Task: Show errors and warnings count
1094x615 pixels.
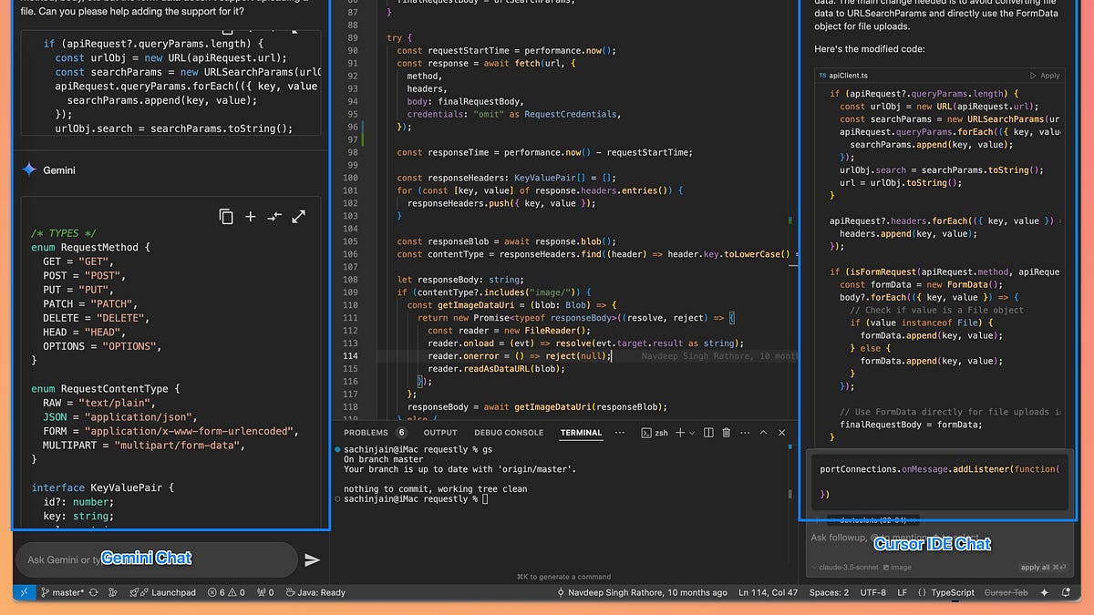Action: pyautogui.click(x=226, y=592)
